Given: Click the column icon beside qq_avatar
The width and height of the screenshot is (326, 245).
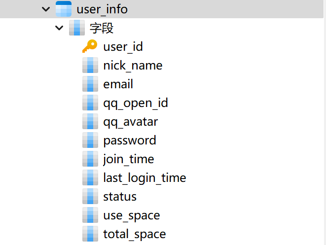Looking at the screenshot, I should [x=90, y=121].
